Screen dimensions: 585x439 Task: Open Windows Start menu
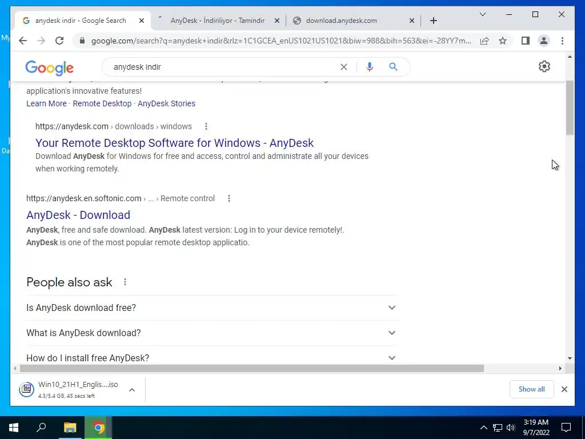(14, 428)
